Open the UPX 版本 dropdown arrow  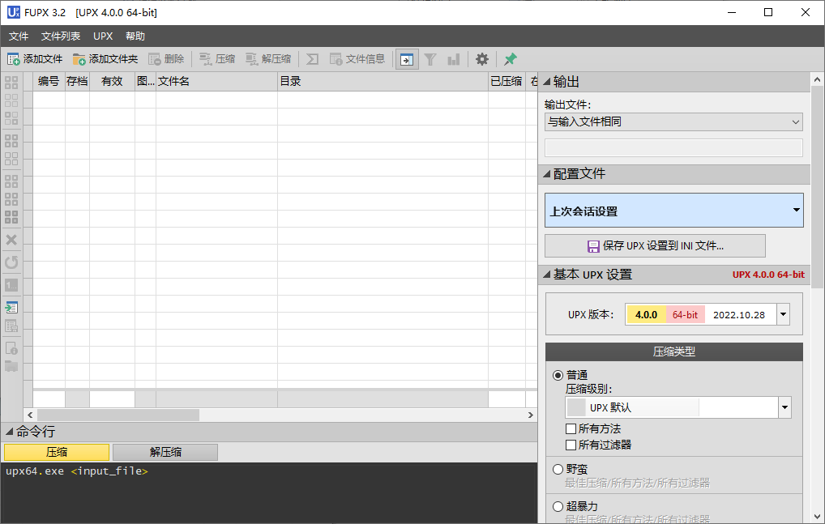pyautogui.click(x=783, y=315)
